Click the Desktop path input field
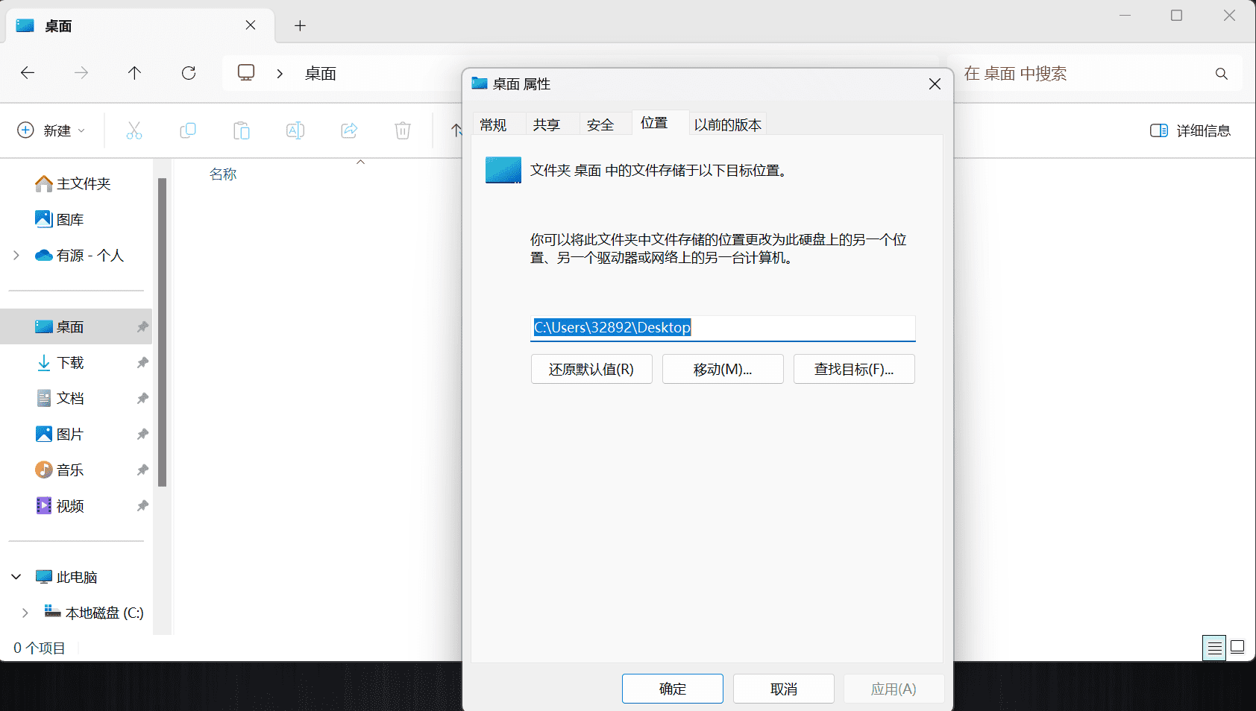Image resolution: width=1256 pixels, height=711 pixels. [723, 328]
